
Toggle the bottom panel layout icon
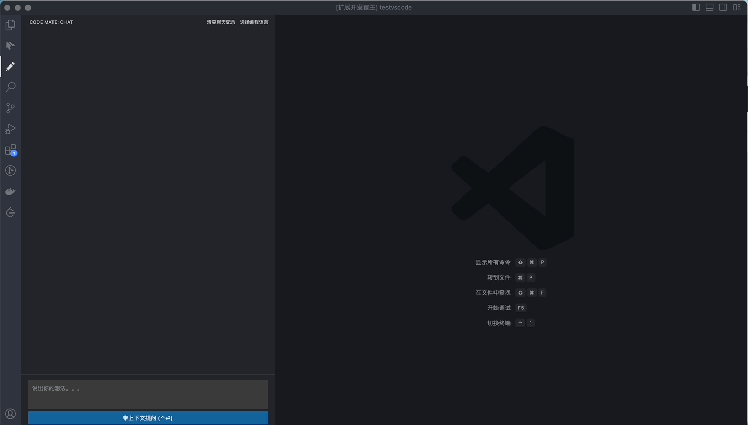(710, 7)
